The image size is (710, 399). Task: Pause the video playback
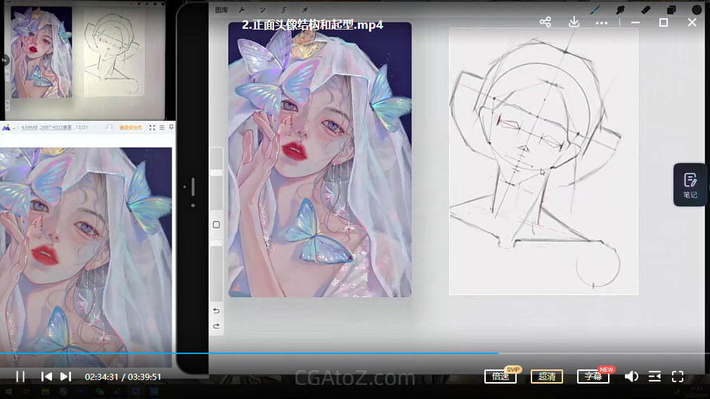click(x=20, y=377)
